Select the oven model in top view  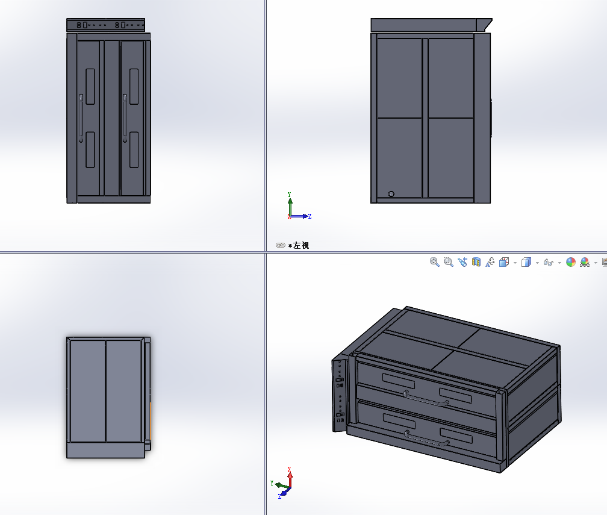pos(108,398)
